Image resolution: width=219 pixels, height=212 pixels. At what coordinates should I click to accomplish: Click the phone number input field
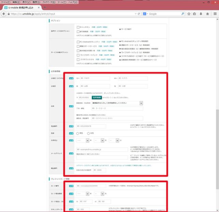click(91, 126)
